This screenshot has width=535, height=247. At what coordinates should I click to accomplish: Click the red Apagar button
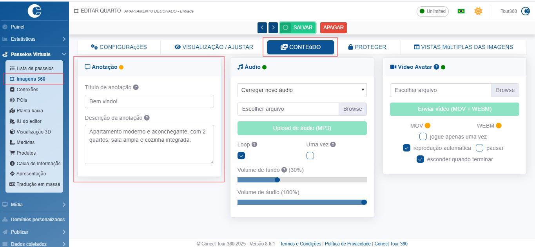point(333,28)
